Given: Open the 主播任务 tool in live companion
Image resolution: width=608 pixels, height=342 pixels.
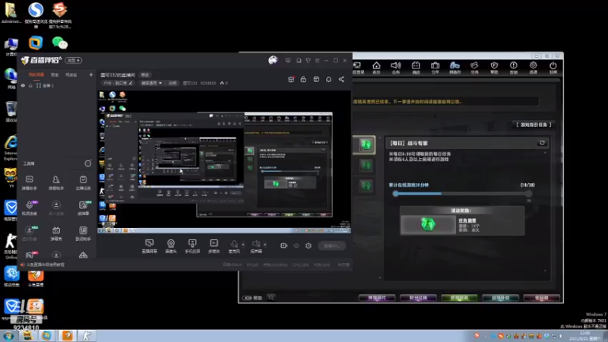Looking at the screenshot, I should [x=83, y=182].
